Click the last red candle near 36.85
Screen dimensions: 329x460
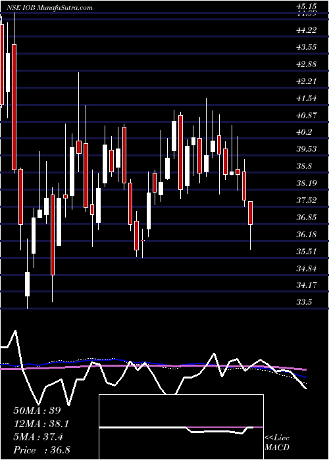250,213
